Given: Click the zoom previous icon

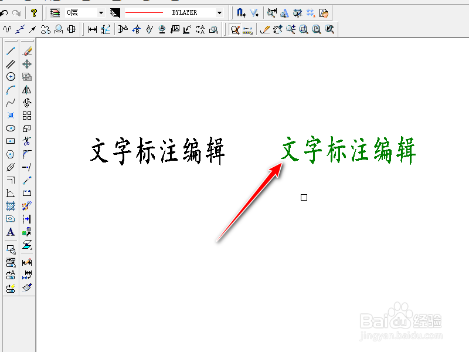Looking at the screenshot, I should pyautogui.click(x=329, y=29).
